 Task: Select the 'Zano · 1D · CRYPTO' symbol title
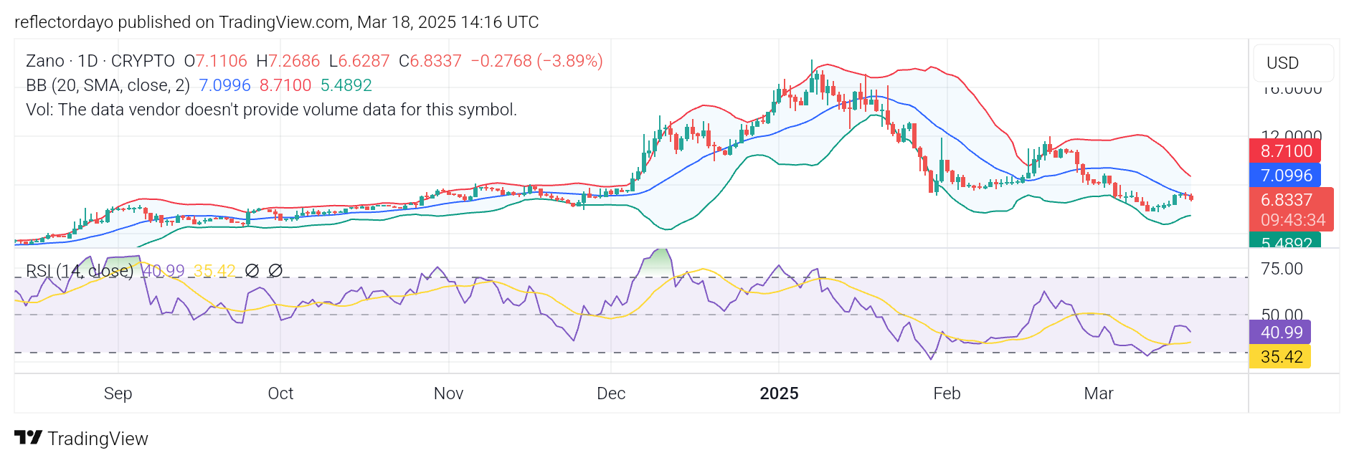click(x=100, y=61)
